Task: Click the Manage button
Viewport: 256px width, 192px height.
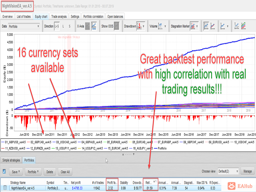Action: pos(248,172)
